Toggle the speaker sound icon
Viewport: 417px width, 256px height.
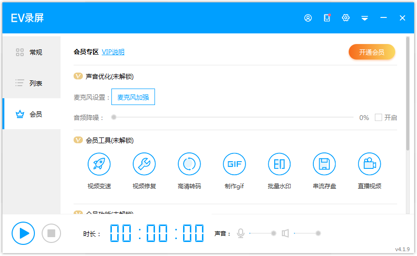pyautogui.click(x=285, y=233)
